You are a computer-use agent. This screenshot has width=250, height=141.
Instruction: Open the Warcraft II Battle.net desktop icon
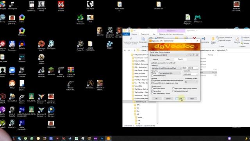coord(100,85)
